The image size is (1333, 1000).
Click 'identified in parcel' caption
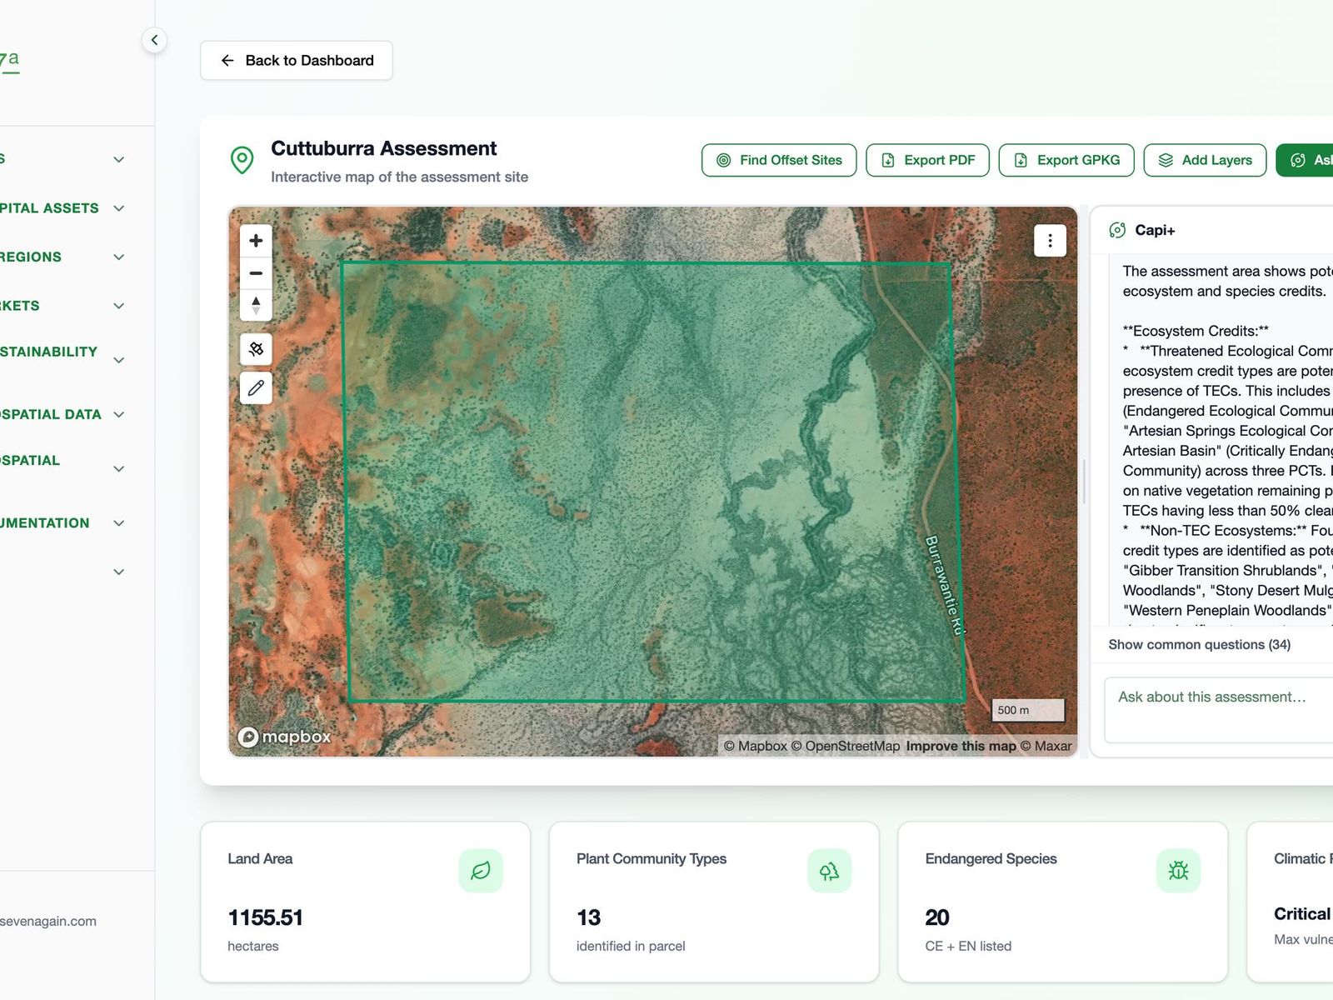(631, 946)
